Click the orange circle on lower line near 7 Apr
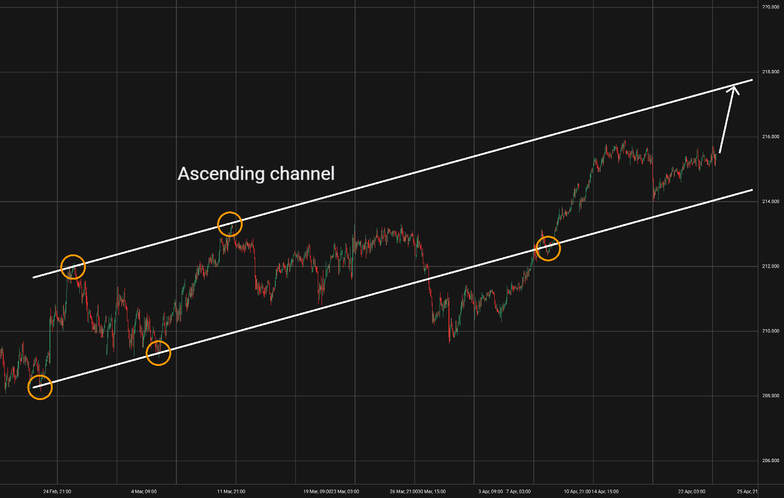Viewport: 784px width, 498px height. [x=548, y=248]
